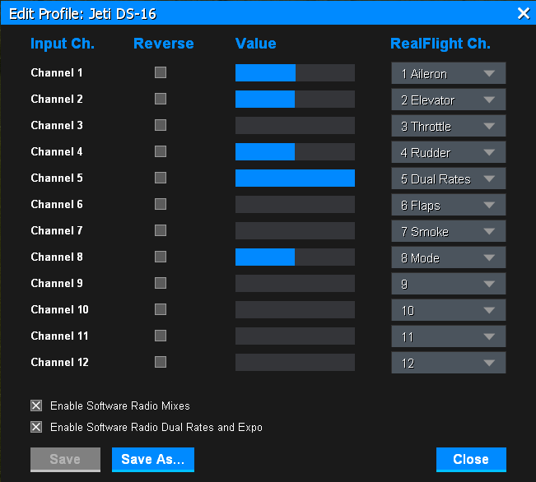Toggle Reverse for Channel 12
The height and width of the screenshot is (482, 536).
[x=161, y=362]
